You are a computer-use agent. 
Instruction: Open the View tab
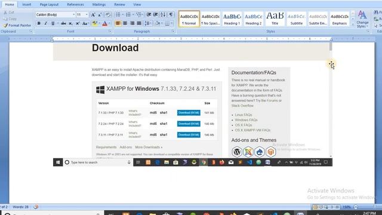[137, 4]
